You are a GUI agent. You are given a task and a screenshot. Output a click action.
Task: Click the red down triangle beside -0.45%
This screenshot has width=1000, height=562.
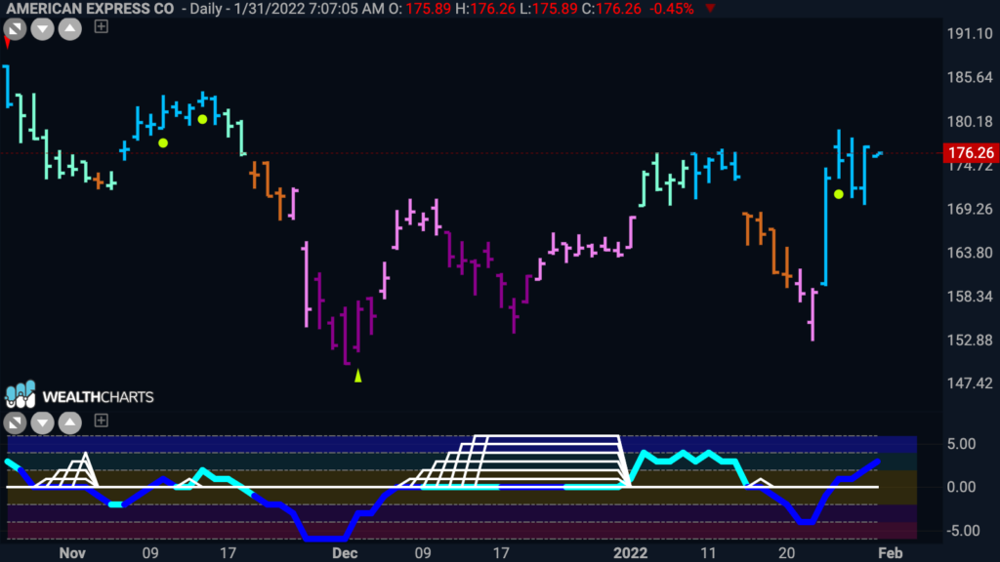710,9
